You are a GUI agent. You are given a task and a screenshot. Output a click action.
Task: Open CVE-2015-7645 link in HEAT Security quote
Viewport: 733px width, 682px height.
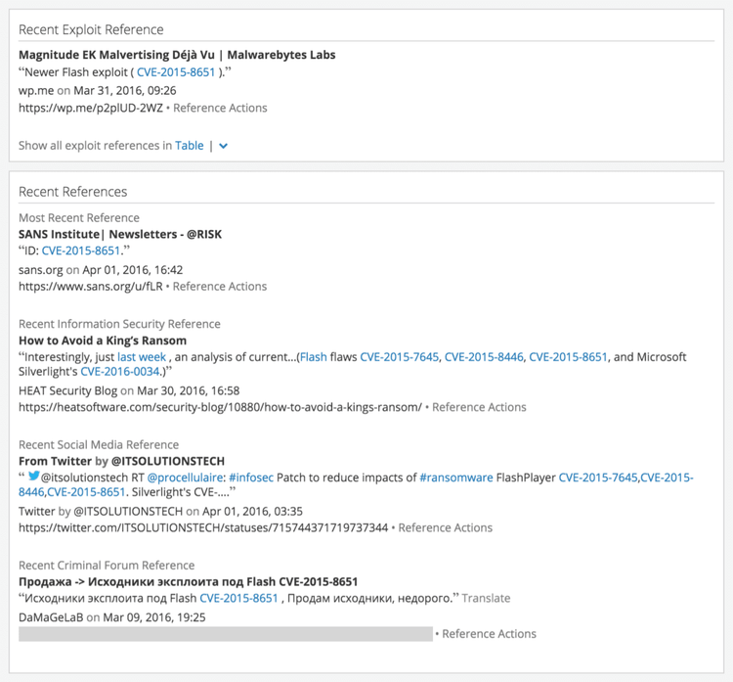coord(399,358)
